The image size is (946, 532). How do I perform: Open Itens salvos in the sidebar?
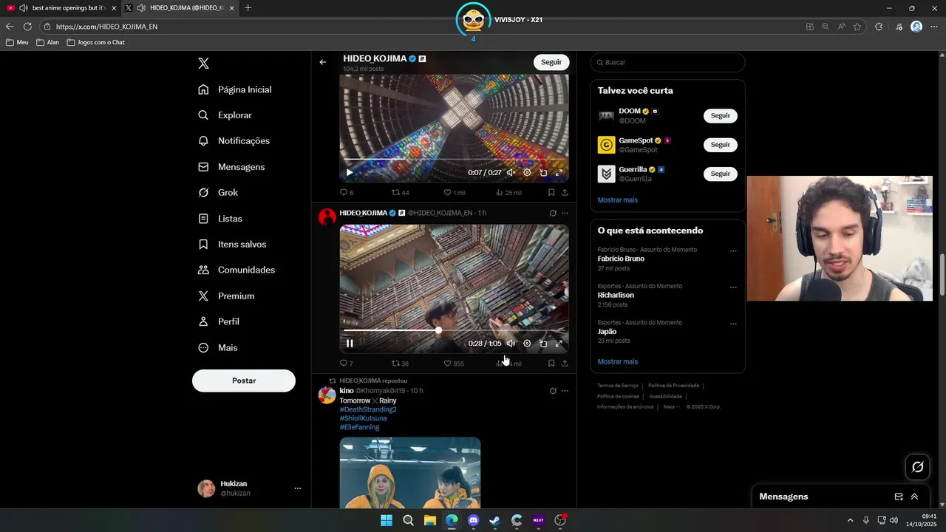[232, 245]
